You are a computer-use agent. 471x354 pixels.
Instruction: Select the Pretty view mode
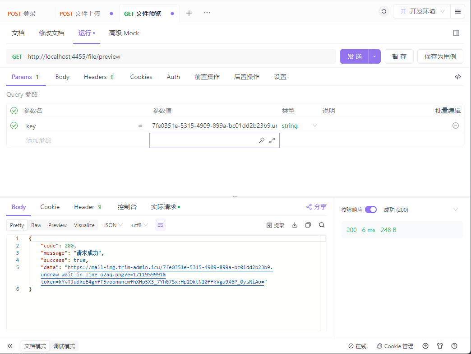(x=17, y=225)
